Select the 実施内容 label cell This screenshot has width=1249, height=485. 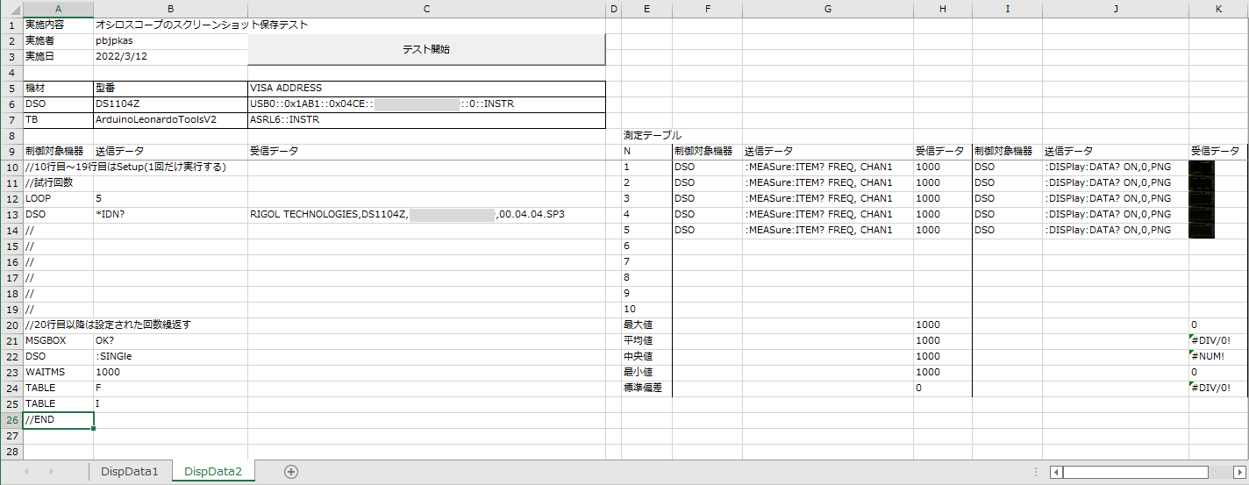coord(58,25)
